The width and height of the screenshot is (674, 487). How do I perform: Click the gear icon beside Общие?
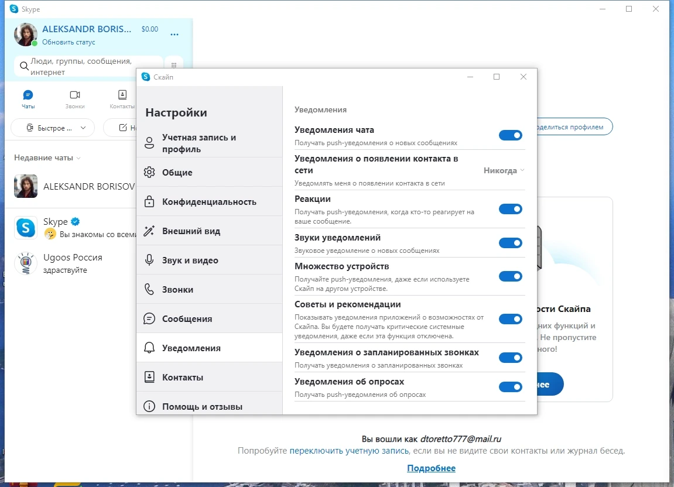coord(149,172)
